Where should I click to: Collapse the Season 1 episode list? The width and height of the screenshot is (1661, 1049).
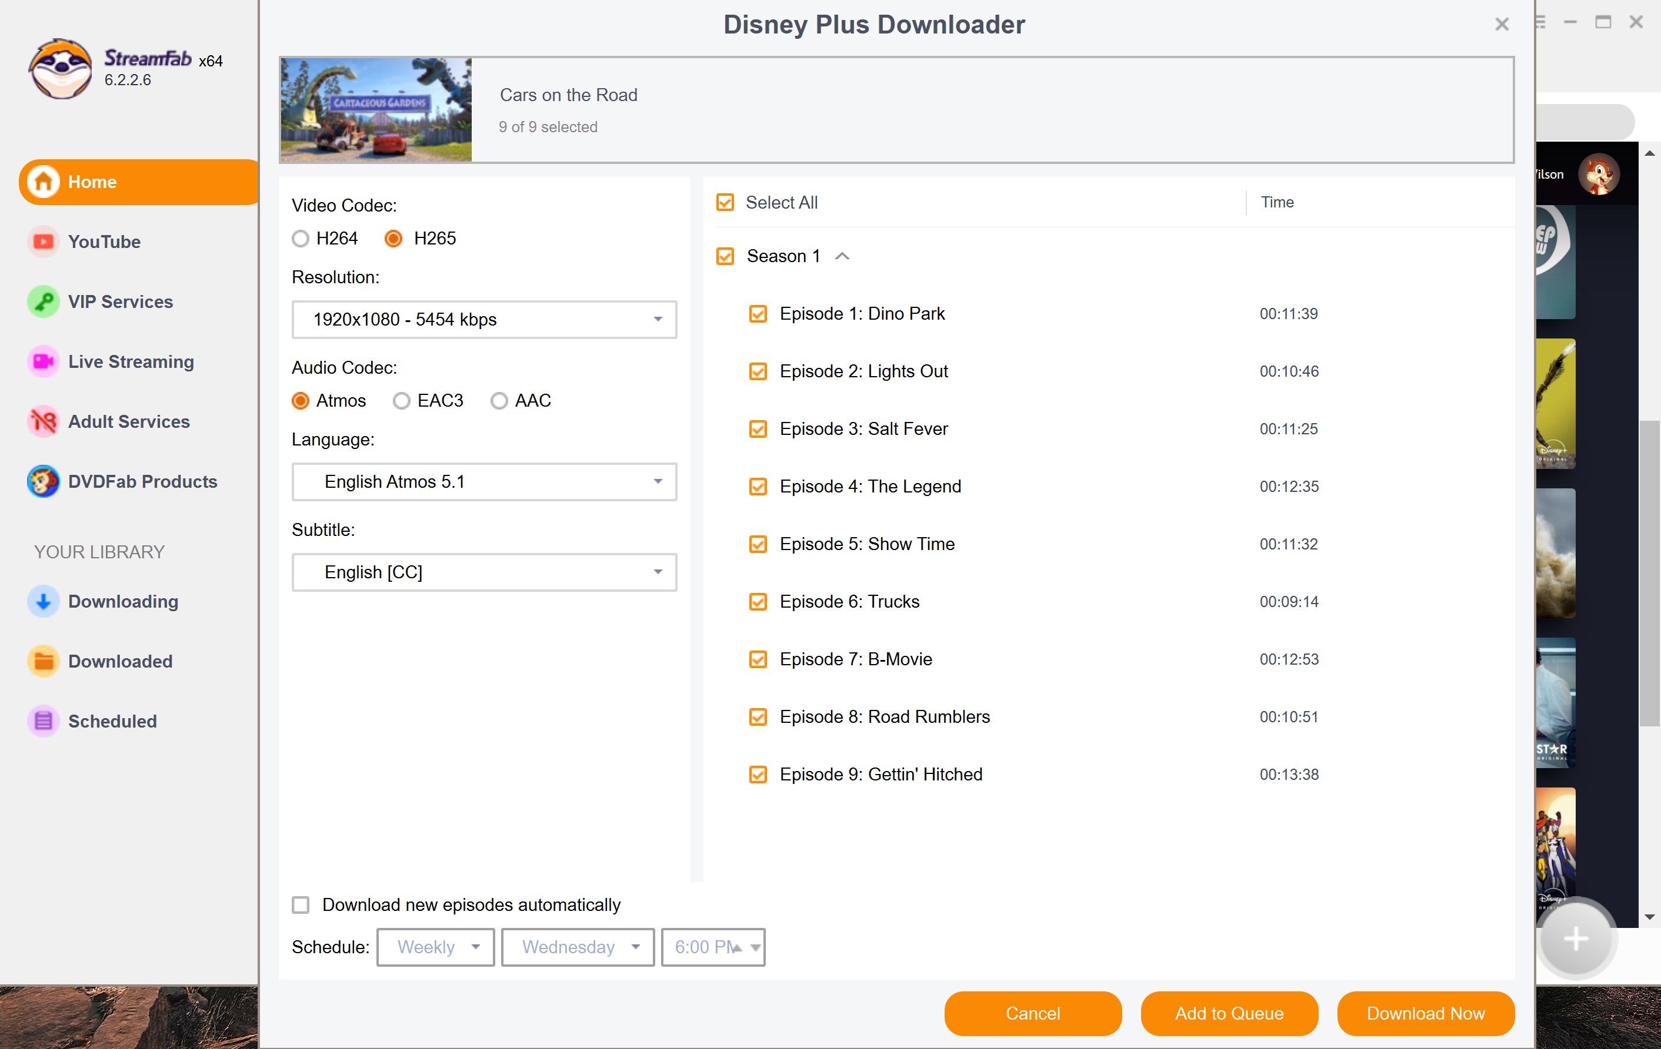pyautogui.click(x=842, y=256)
